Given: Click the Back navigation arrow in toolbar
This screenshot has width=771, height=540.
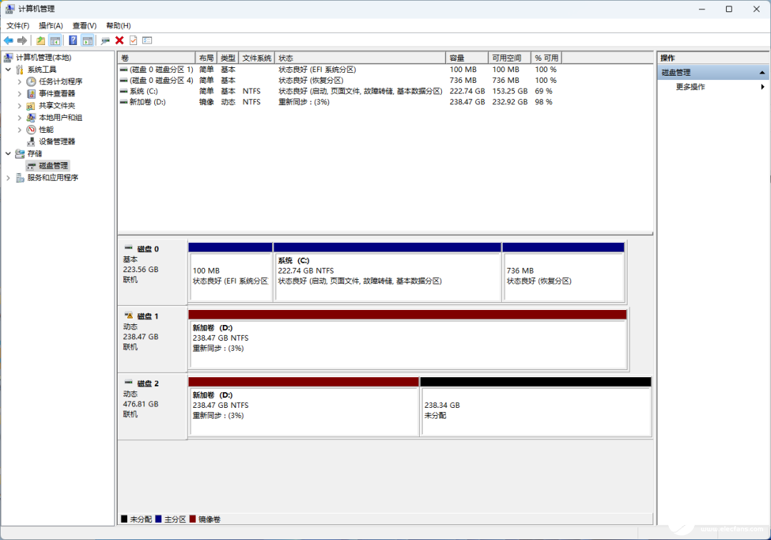Looking at the screenshot, I should tap(9, 41).
